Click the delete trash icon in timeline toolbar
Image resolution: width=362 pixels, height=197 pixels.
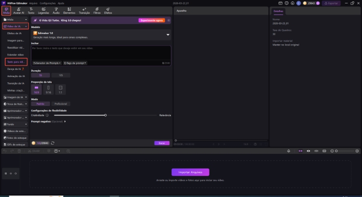[19, 151]
